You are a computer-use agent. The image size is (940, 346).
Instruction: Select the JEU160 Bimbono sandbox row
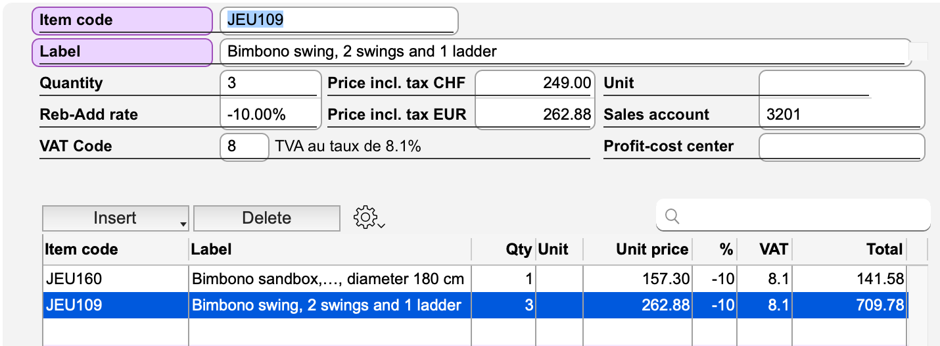329,280
